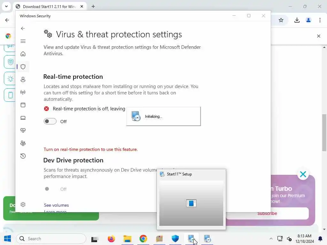Image resolution: width=327 pixels, height=245 pixels.
Task: Click the mobile phone icon on webpage sidebar
Action: click(10, 95)
